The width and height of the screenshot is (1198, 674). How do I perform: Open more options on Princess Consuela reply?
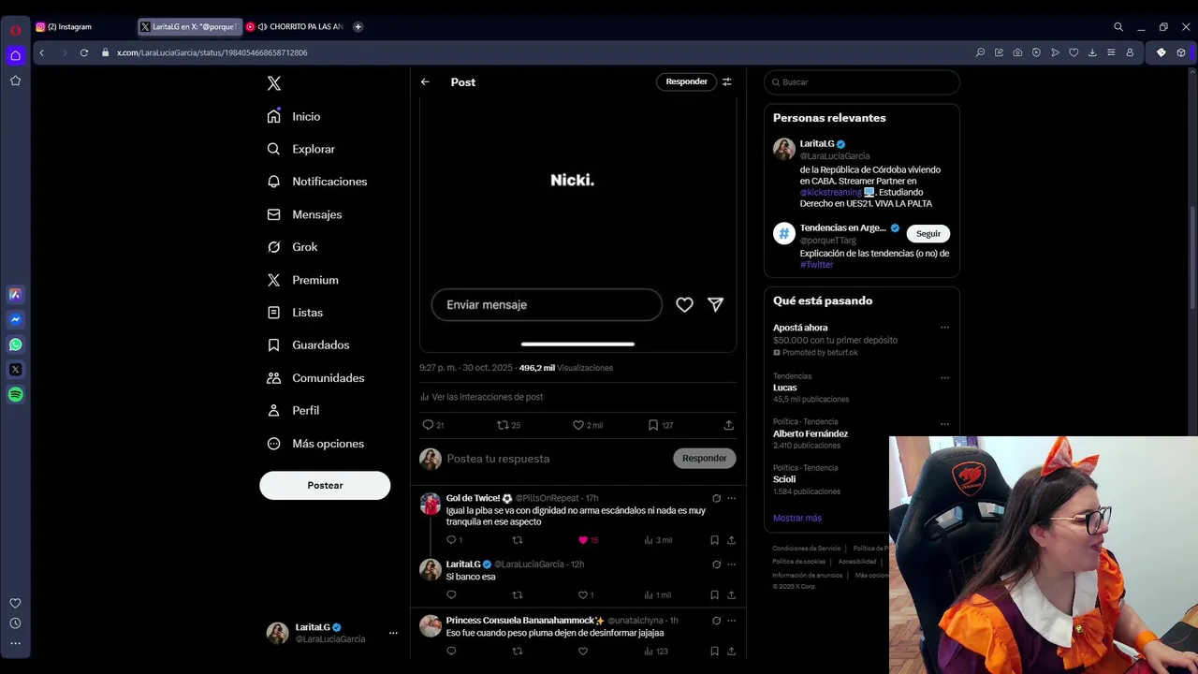[731, 621]
